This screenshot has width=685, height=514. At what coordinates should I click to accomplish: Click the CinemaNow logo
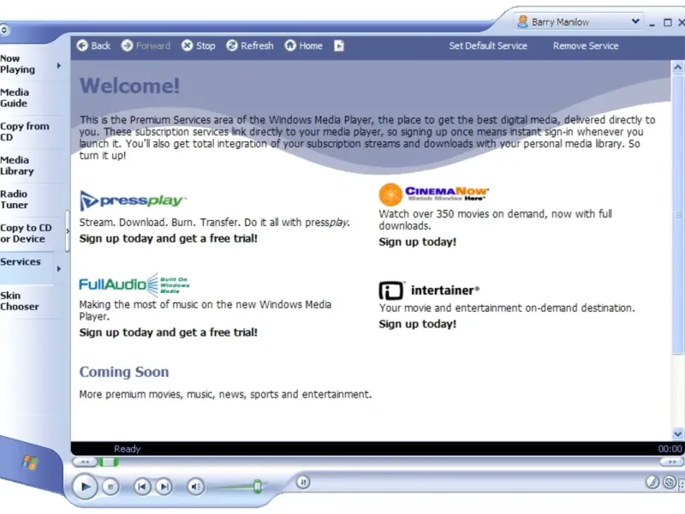point(433,194)
